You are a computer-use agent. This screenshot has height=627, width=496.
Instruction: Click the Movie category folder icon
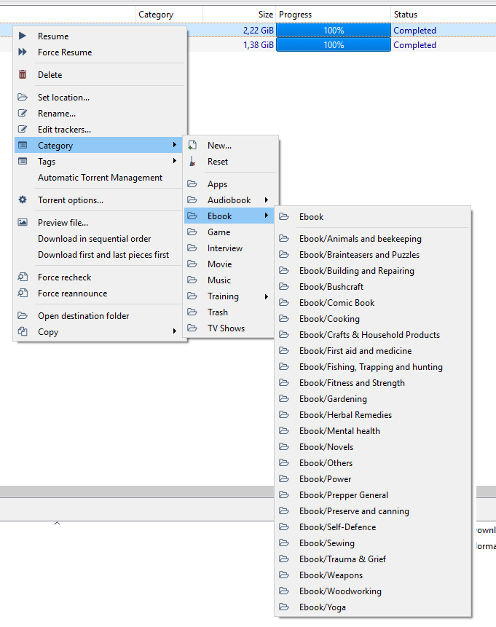(x=192, y=264)
